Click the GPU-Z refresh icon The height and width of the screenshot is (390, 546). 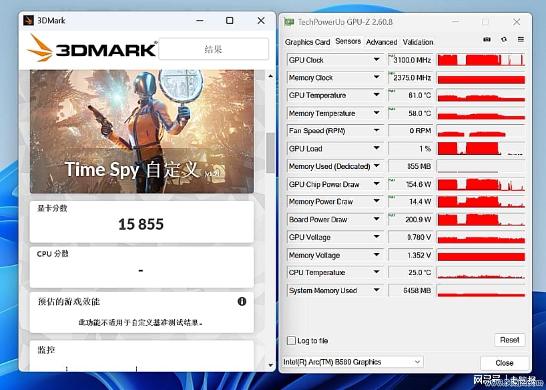(504, 39)
